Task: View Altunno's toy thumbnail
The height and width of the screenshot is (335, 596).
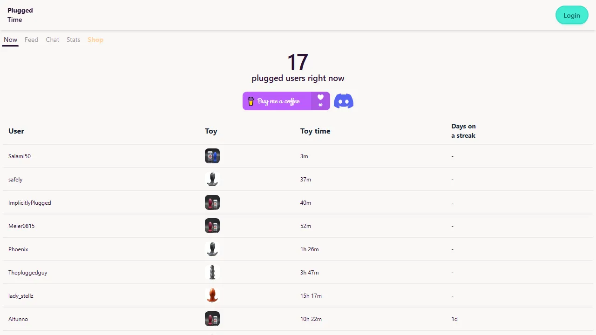Action: (x=212, y=319)
